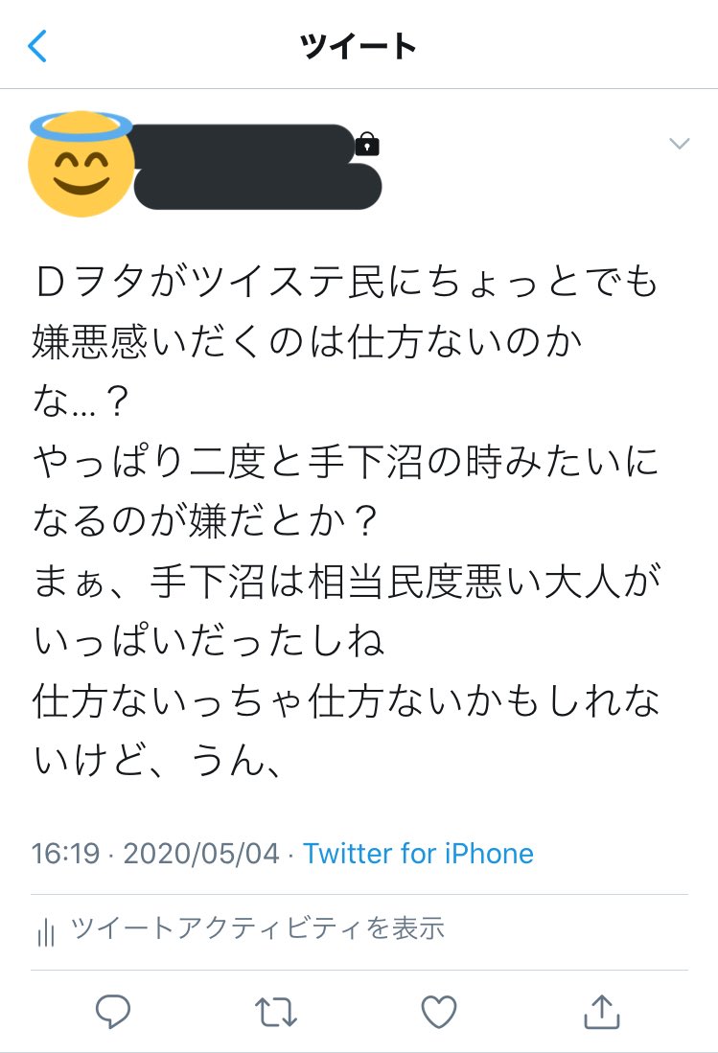The height and width of the screenshot is (1053, 718).
Task: Retweet using the arrows icon
Action: [275, 1012]
